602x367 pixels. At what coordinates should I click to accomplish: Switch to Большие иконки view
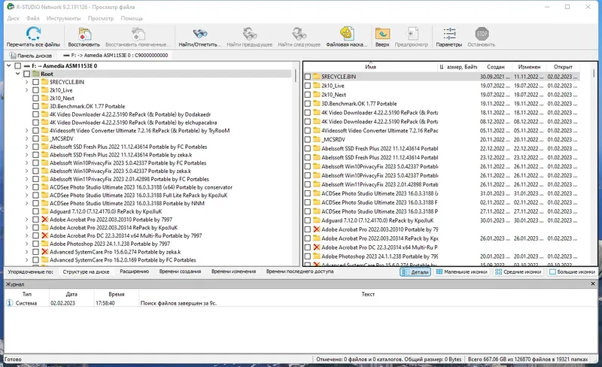(x=572, y=271)
